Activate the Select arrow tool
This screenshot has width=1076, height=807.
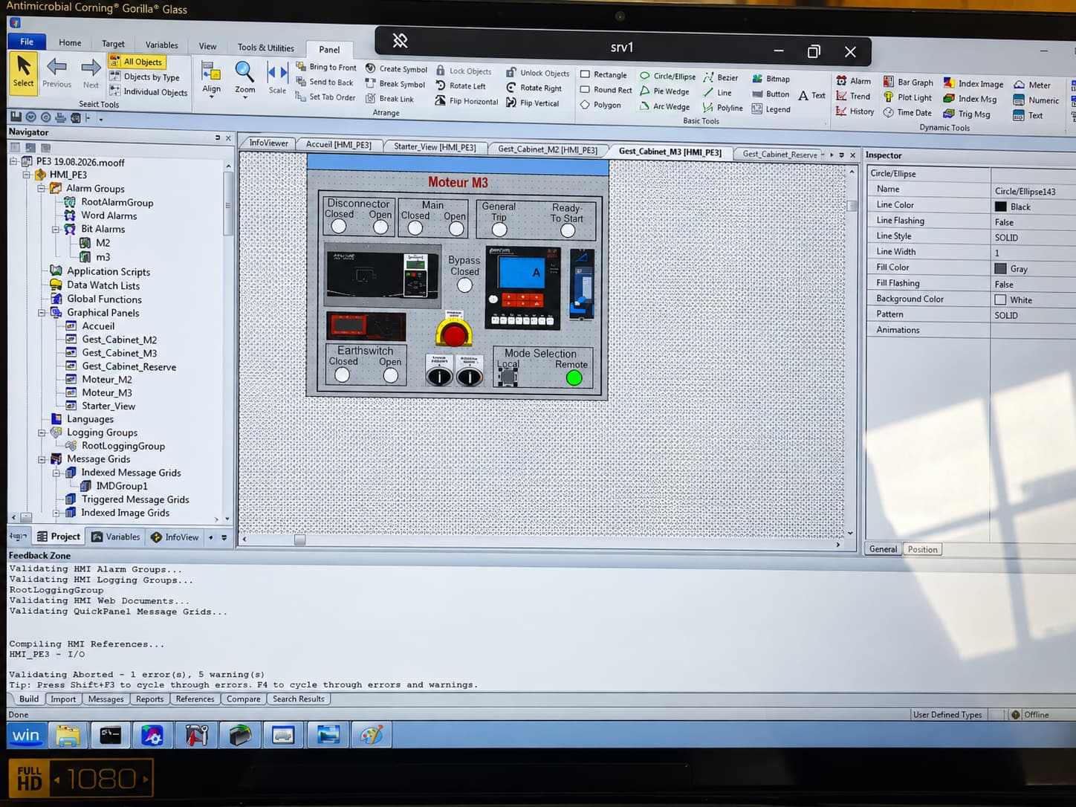pos(23,72)
